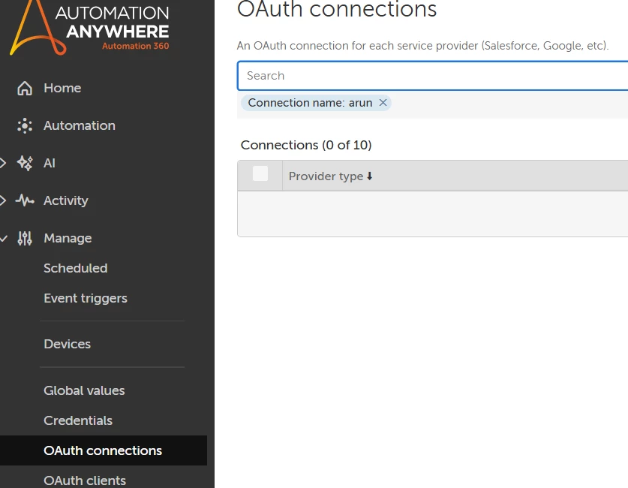
Task: Open the Automation menu item
Action: [x=80, y=126]
